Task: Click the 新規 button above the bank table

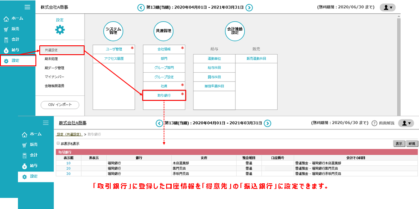Action: point(412,144)
